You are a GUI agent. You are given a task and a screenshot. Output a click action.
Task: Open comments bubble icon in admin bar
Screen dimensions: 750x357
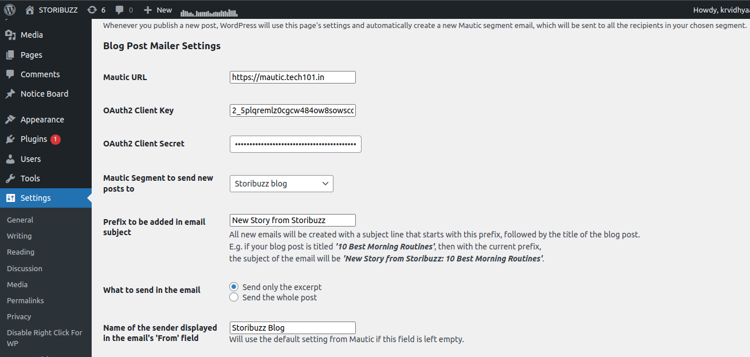pos(119,10)
